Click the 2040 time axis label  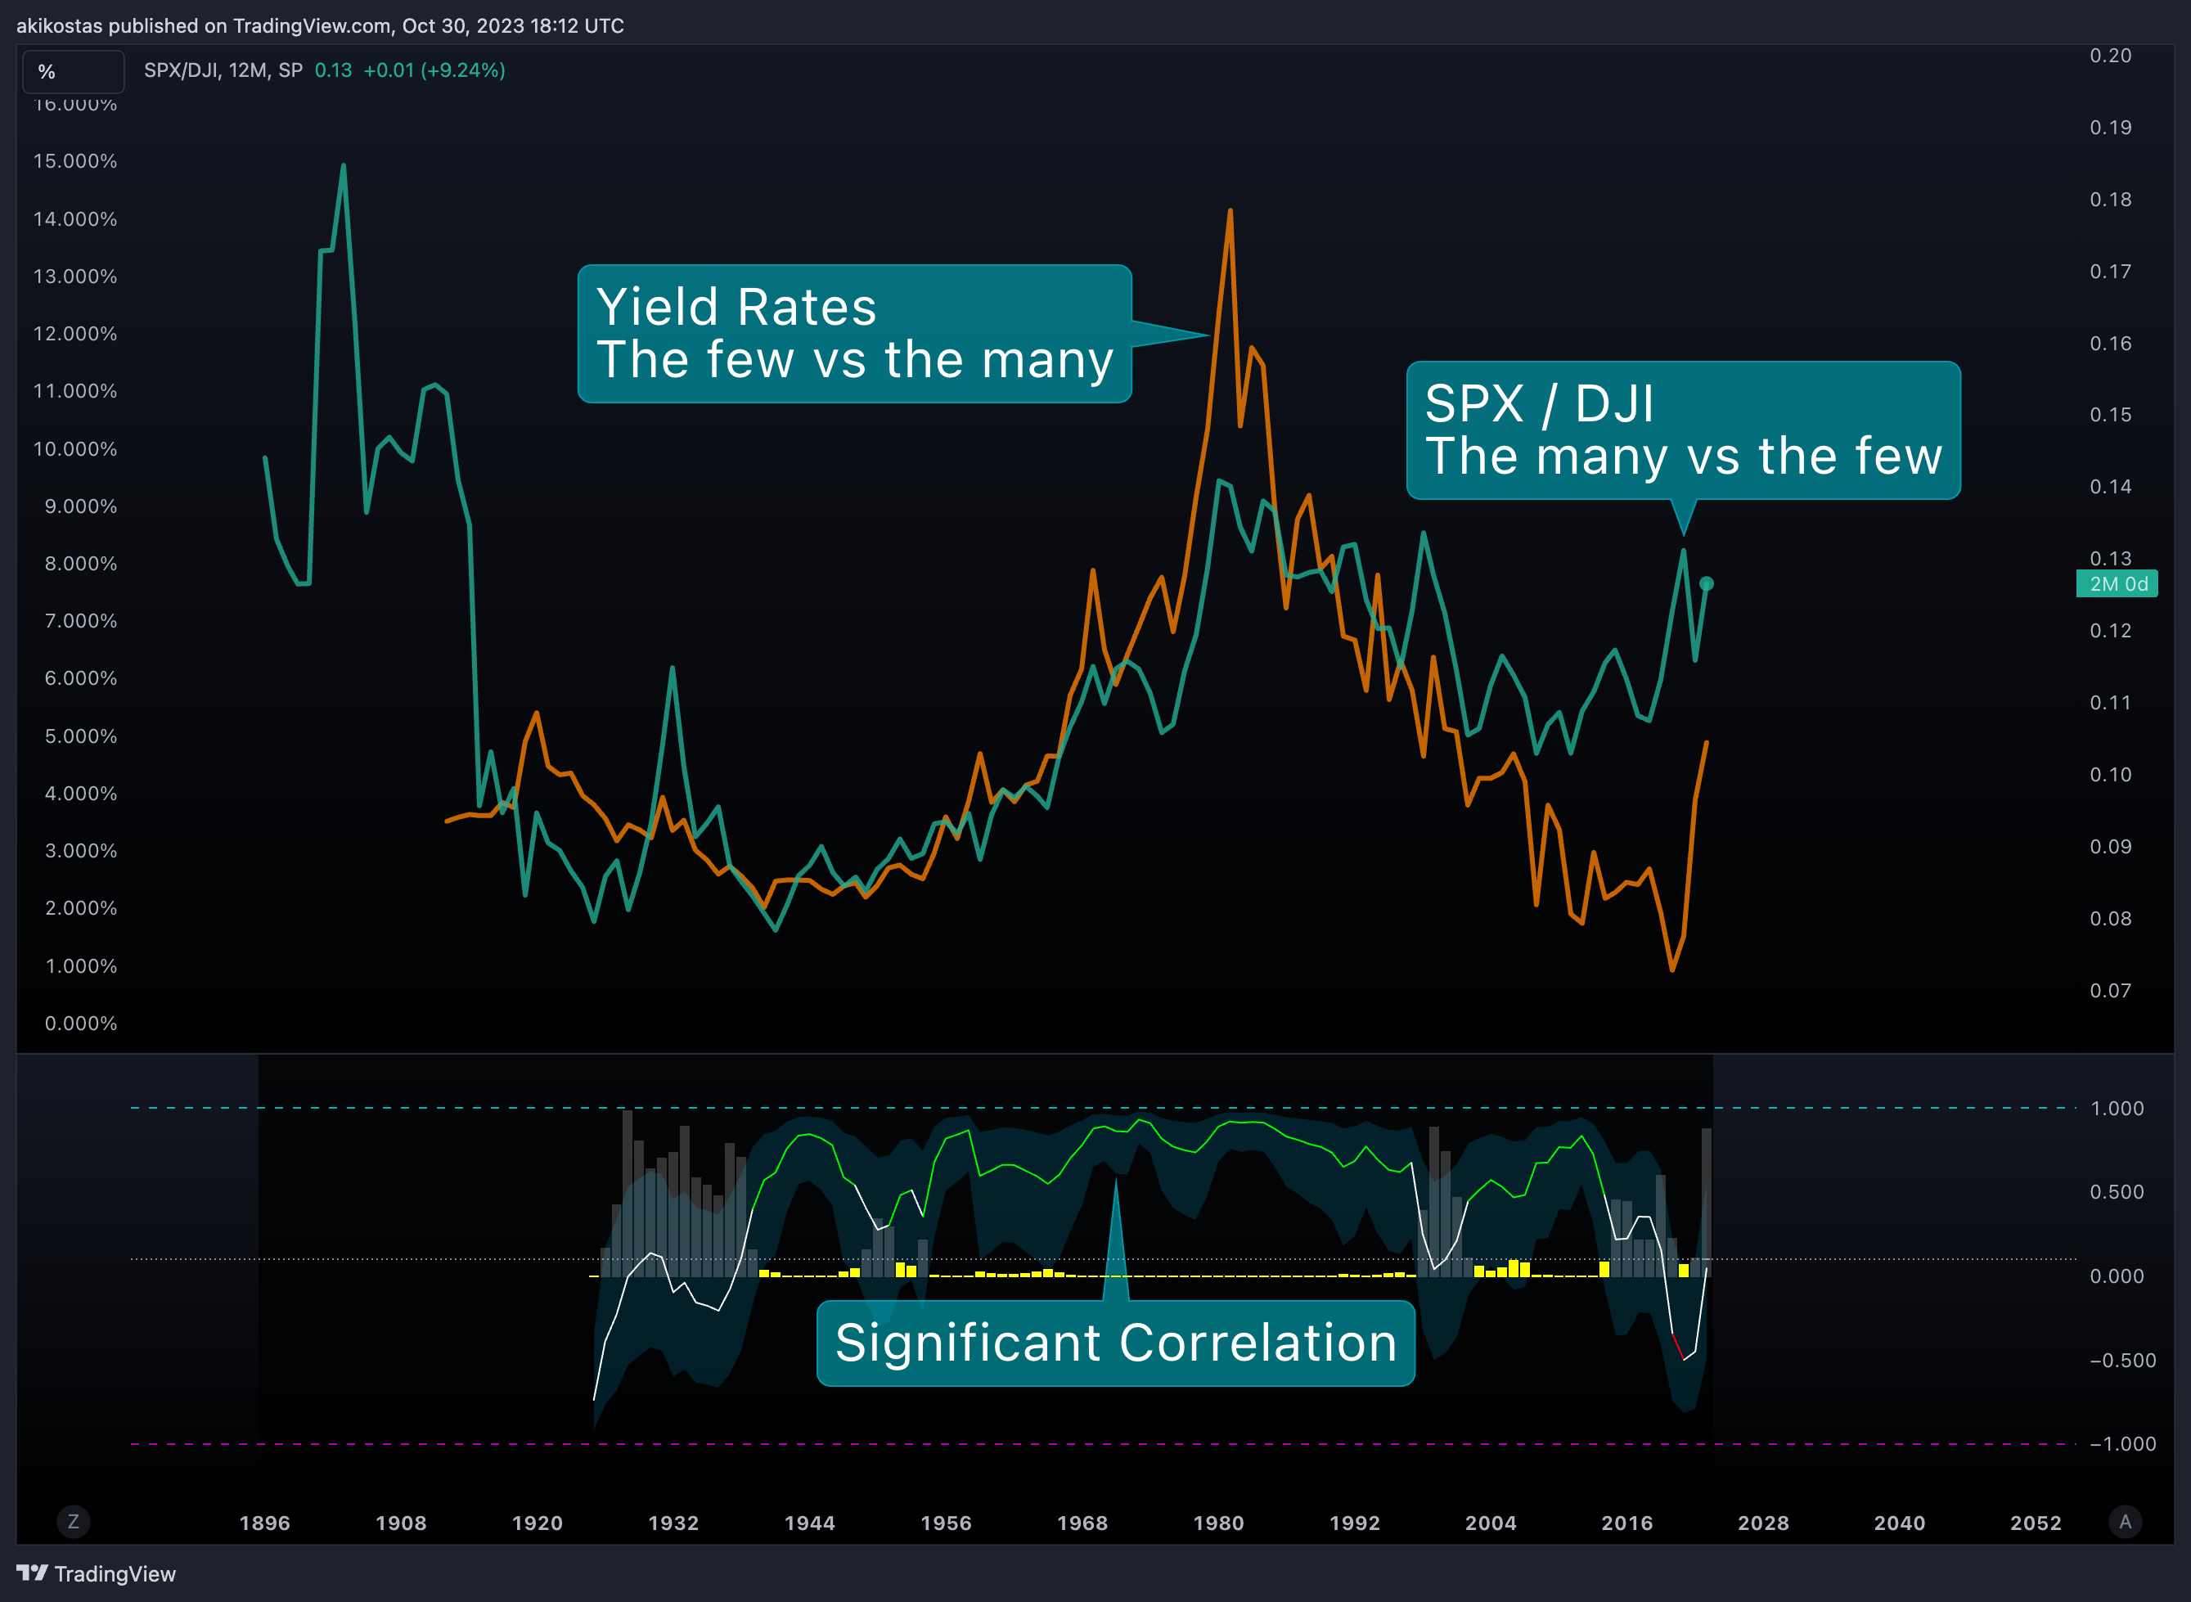coord(1899,1523)
